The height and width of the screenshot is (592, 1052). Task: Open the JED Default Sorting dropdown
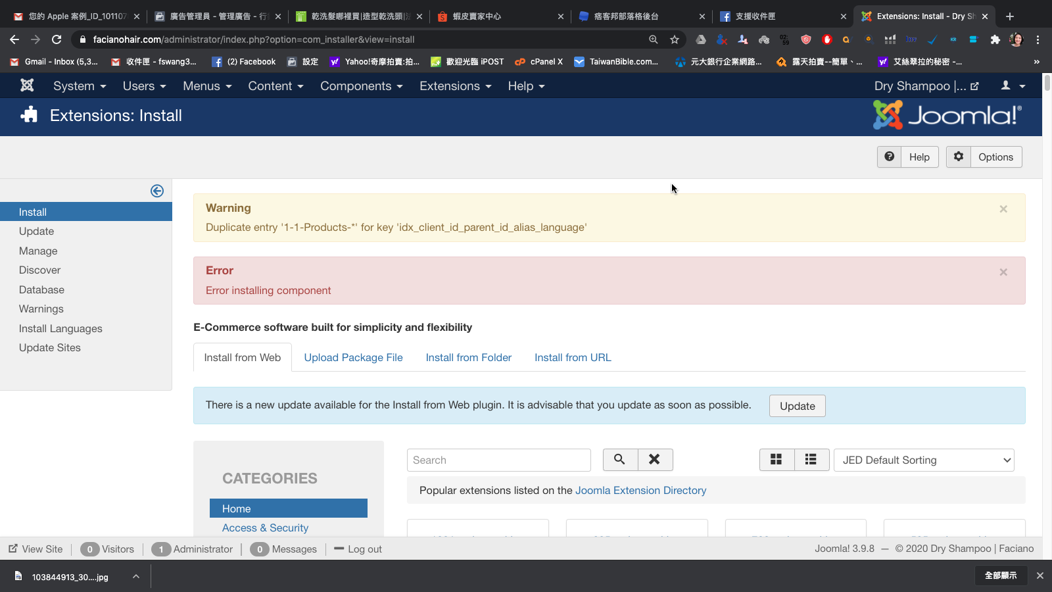pyautogui.click(x=924, y=460)
